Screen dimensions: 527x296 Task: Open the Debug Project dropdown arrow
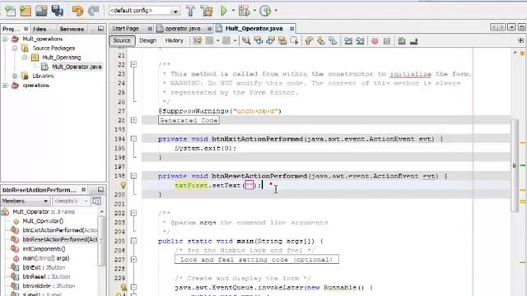click(254, 11)
